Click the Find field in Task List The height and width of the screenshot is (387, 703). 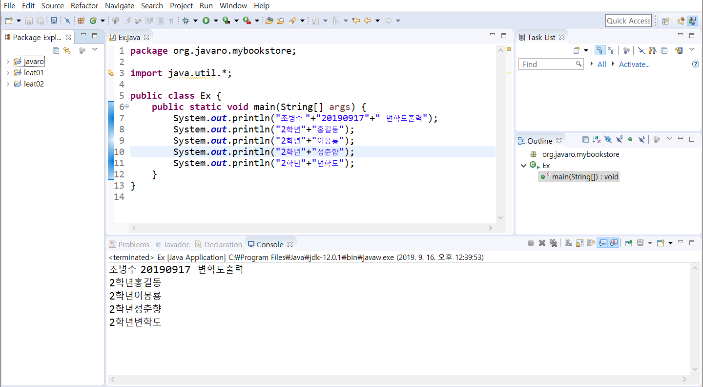[x=551, y=64]
